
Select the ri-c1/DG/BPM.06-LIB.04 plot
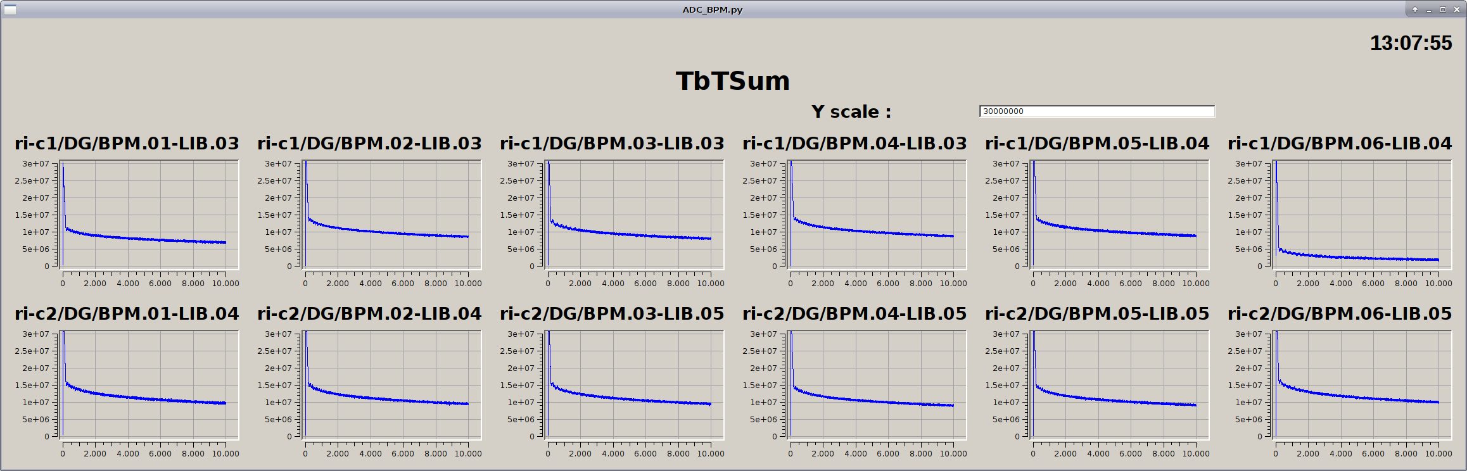[x=1362, y=214]
